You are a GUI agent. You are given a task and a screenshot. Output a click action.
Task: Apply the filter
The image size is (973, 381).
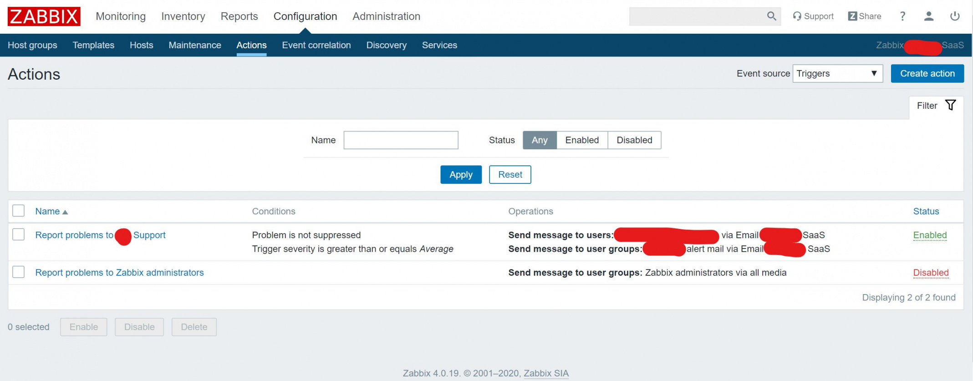[x=461, y=175]
